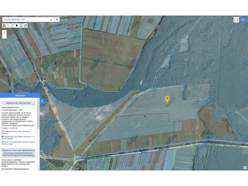This screenshot has width=248, height=186.
Task: Click the map attribution info button
Action: [245, 168]
